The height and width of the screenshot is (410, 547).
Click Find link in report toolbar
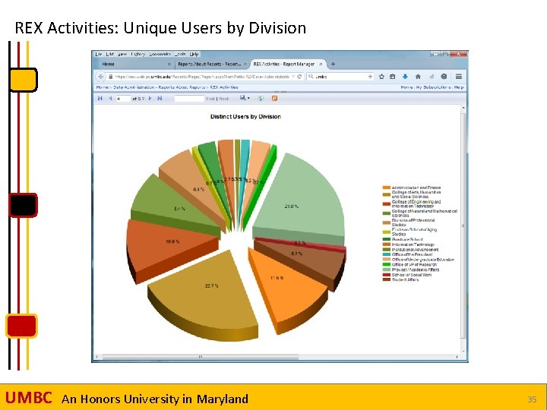[x=210, y=99]
